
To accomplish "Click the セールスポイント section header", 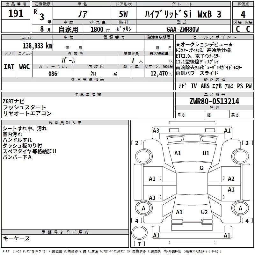I will pyautogui.click(x=214, y=37).
